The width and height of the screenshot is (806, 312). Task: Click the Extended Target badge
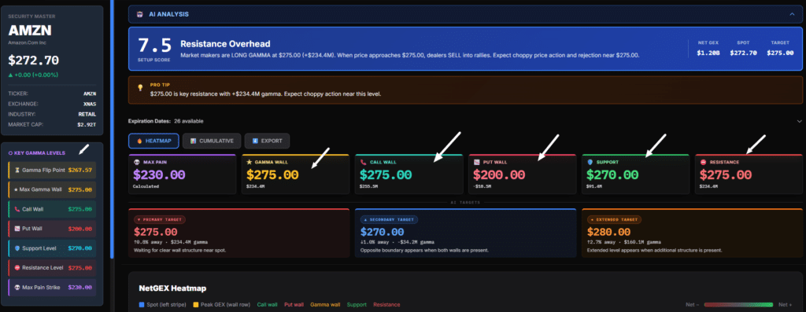tap(614, 219)
